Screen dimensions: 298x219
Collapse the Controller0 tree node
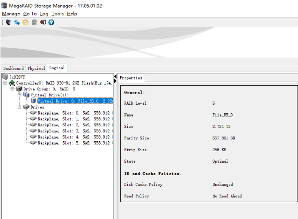5,83
